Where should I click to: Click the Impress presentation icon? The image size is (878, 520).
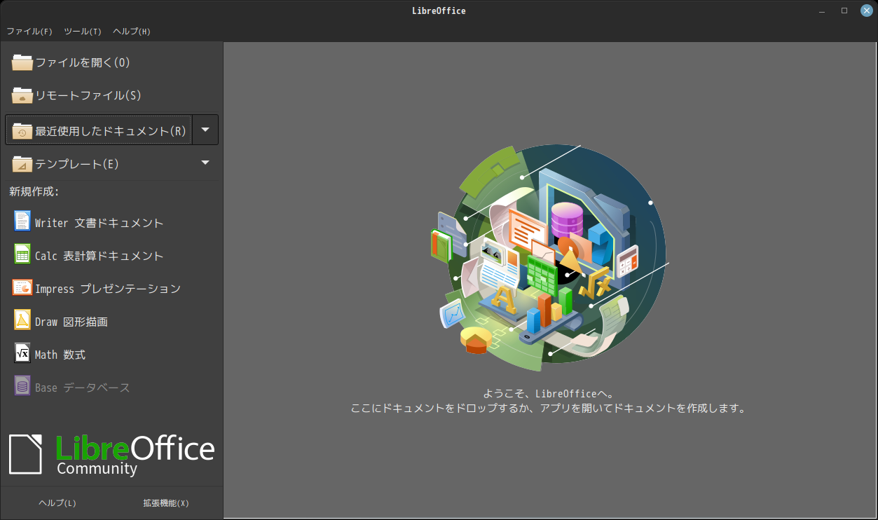(x=22, y=287)
